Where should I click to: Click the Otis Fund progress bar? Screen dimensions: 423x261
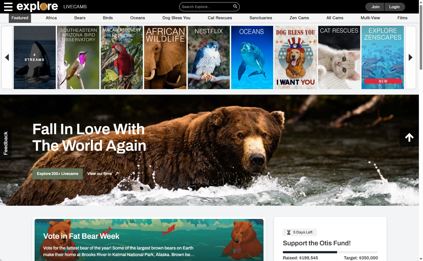tap(330, 252)
